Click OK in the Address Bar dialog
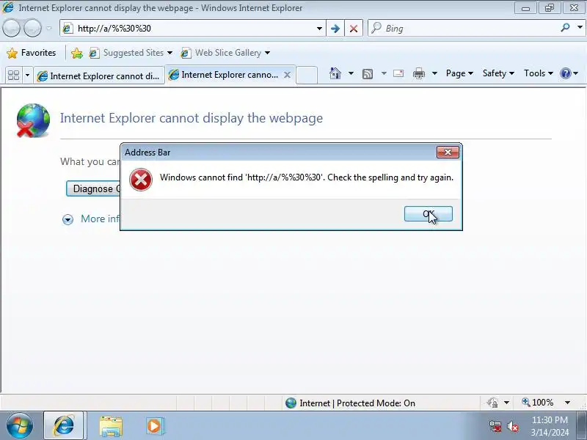587x440 pixels. tap(429, 213)
